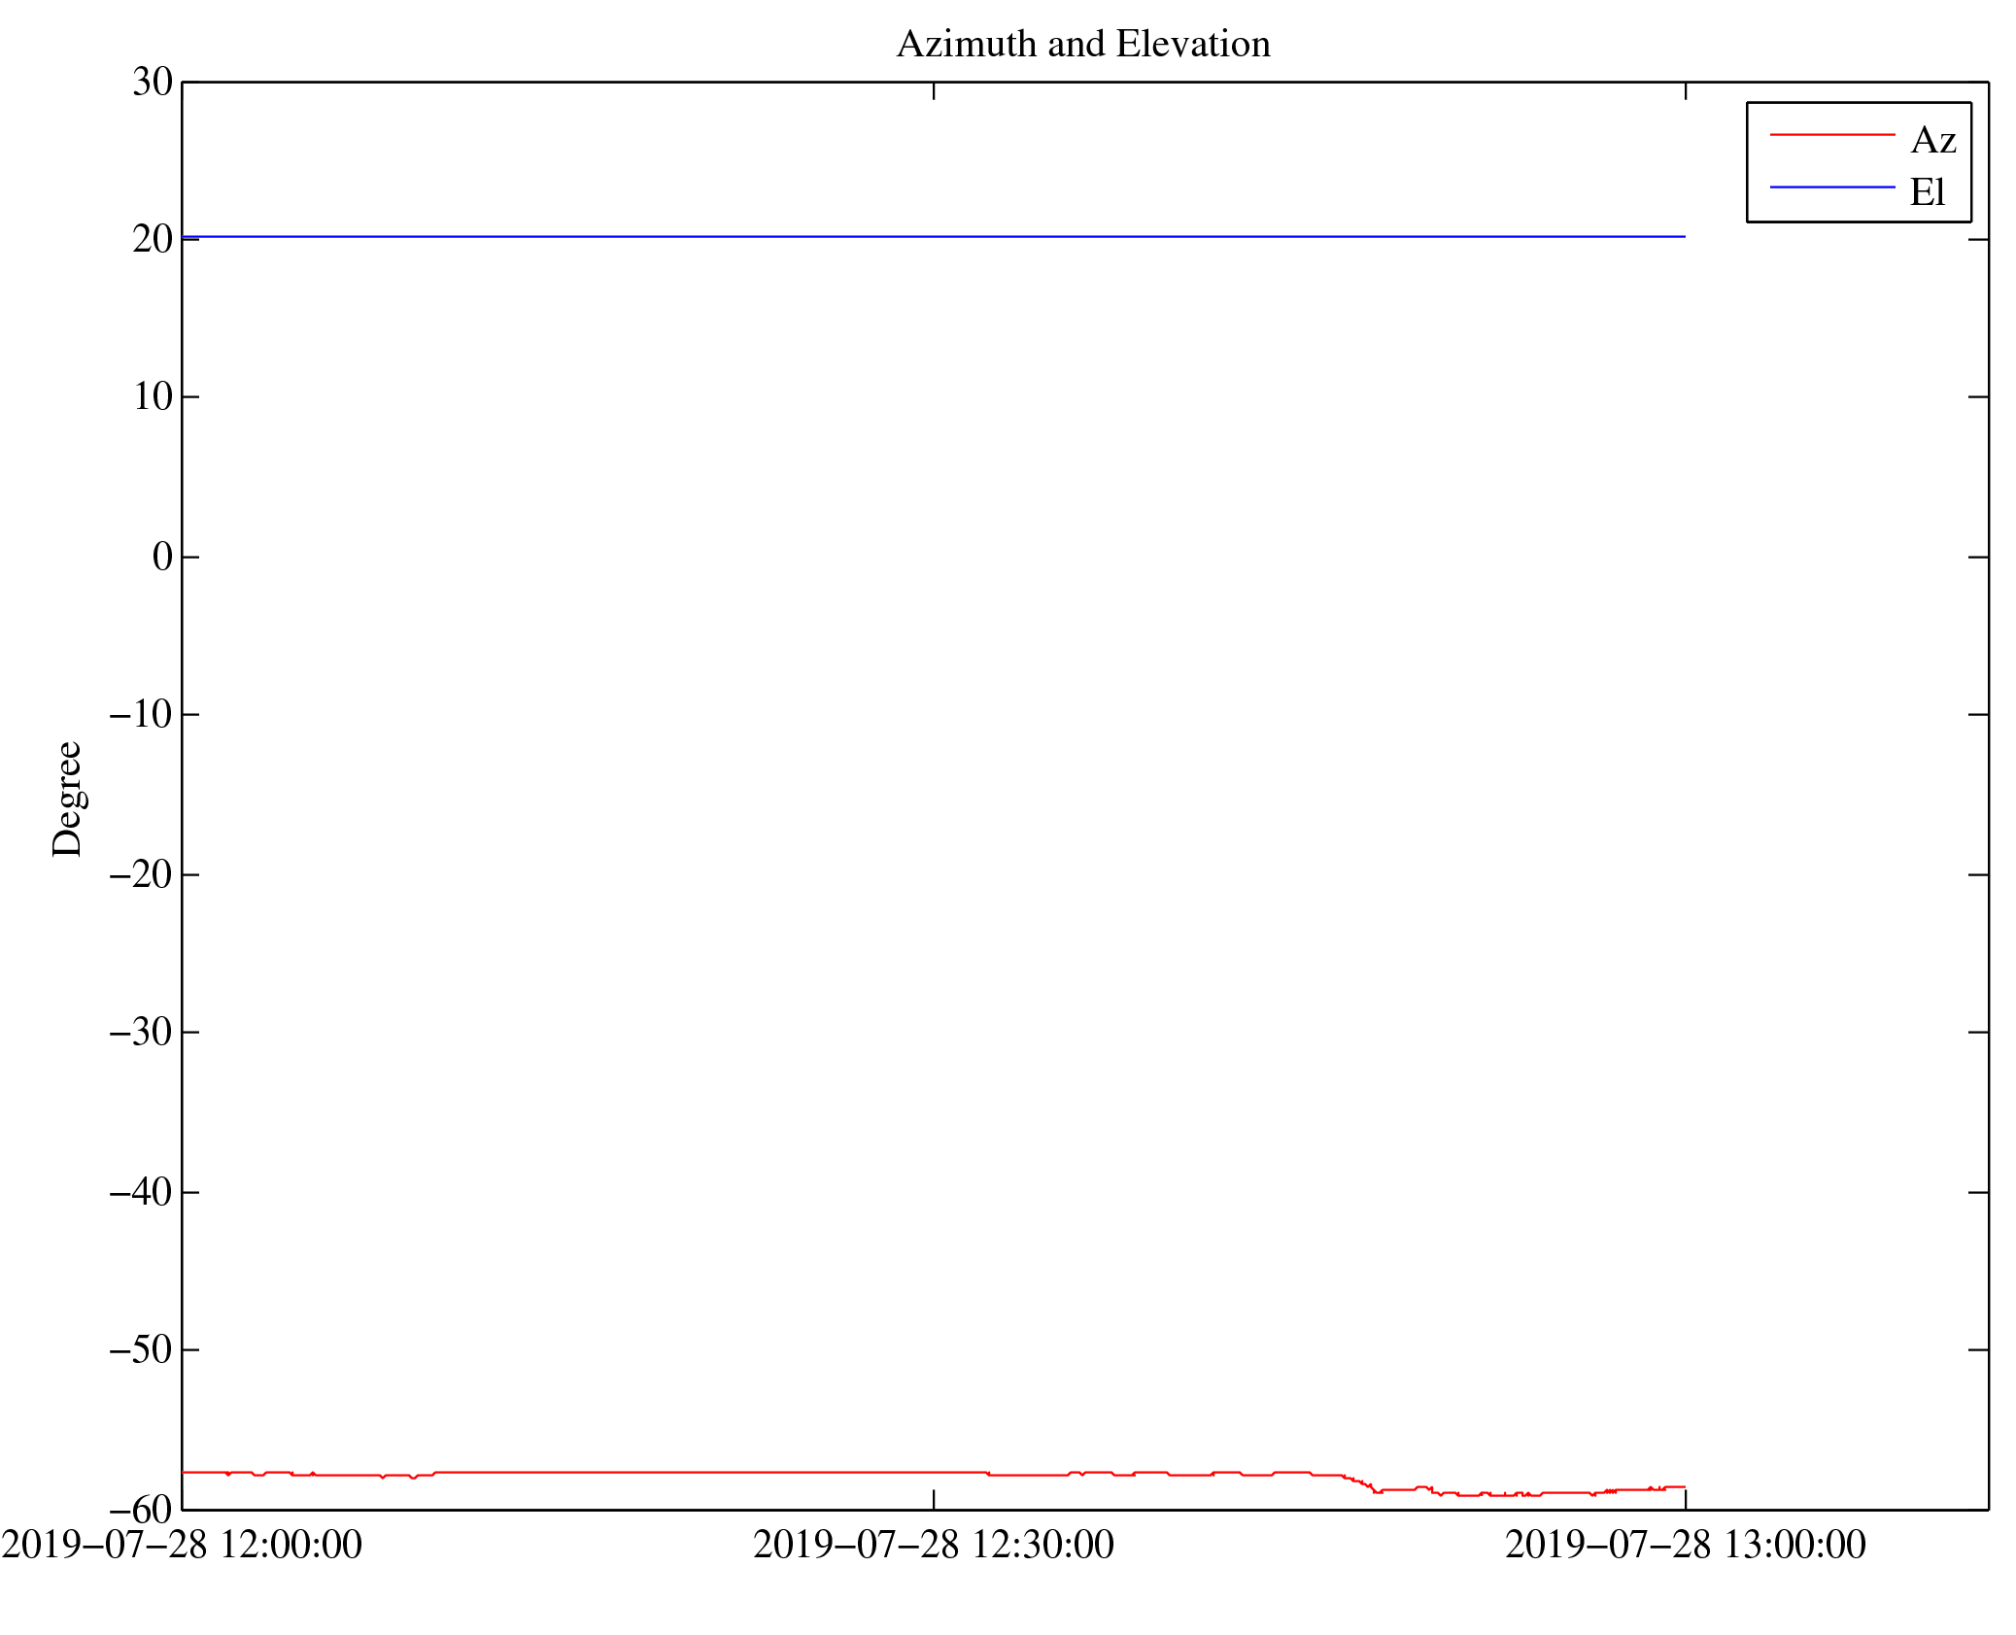Viewport: 2016px width, 1635px height.
Task: Select the Az legend label
Action: (x=1932, y=141)
